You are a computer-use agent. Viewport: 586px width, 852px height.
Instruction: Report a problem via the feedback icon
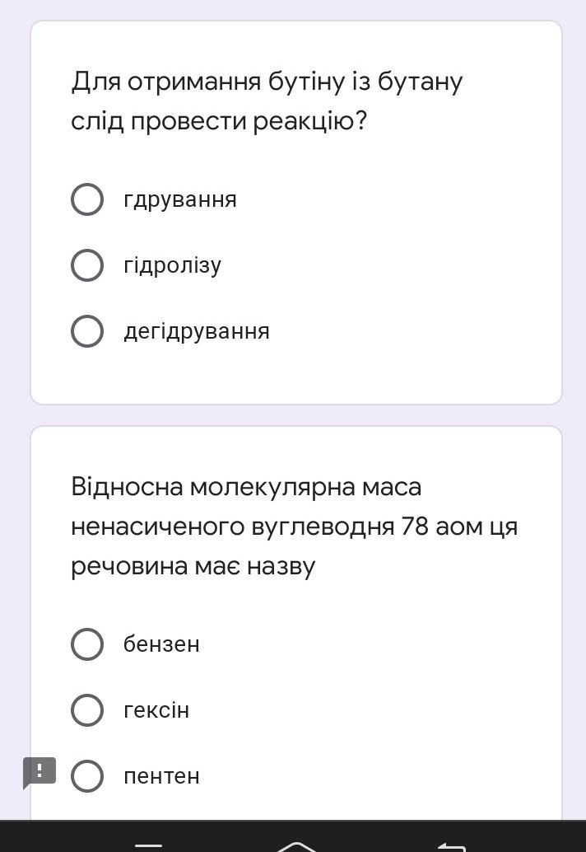pos(40,772)
